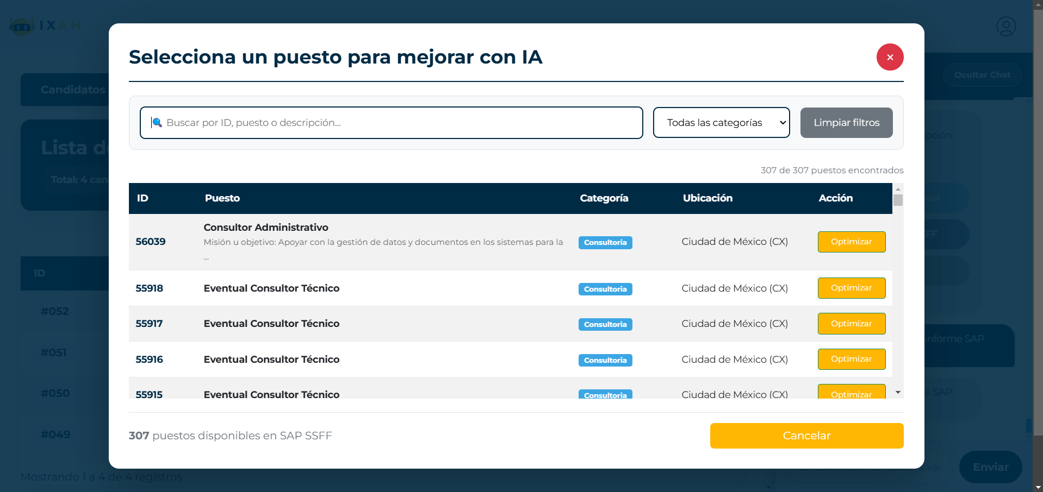
Task: Click 307 de 307 puestos encontrados text
Action: pos(832,170)
